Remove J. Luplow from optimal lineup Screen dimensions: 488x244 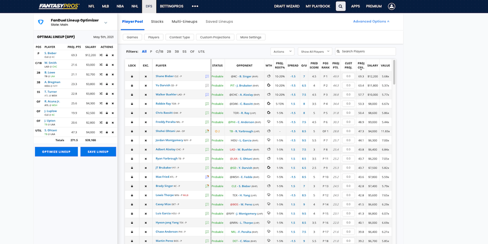coord(113,113)
